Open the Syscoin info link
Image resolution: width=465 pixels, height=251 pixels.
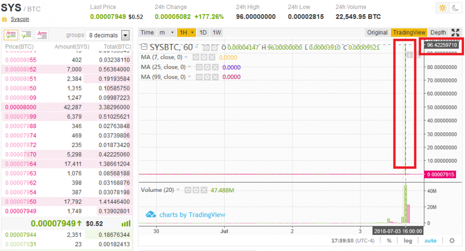[20, 19]
